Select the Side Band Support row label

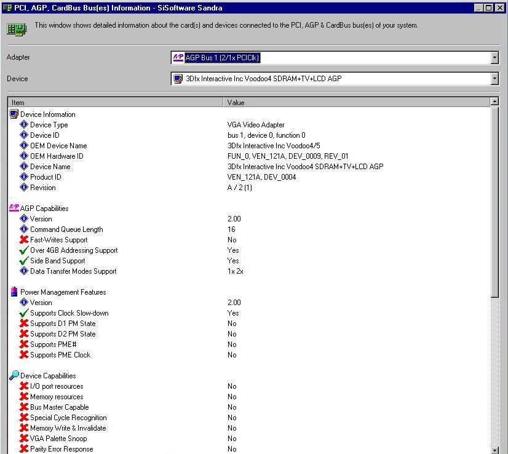(58, 261)
